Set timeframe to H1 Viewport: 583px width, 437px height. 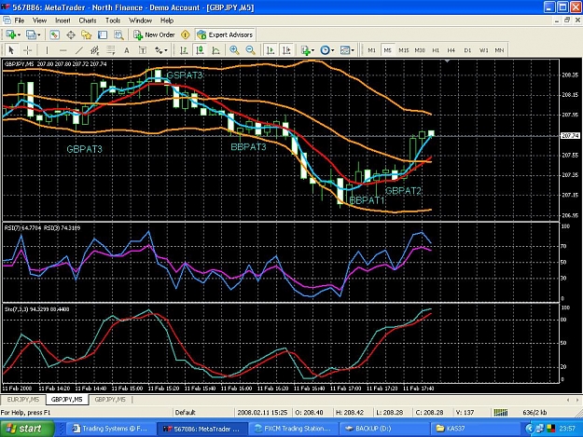tap(436, 50)
